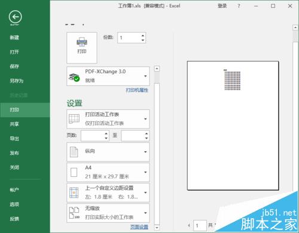
Task: Open the 纵向 orientation dropdown
Action: click(x=108, y=152)
